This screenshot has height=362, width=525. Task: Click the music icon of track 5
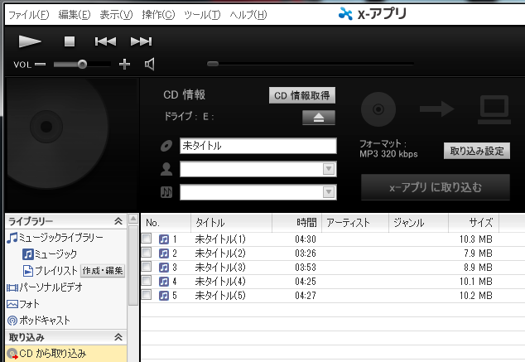[164, 296]
